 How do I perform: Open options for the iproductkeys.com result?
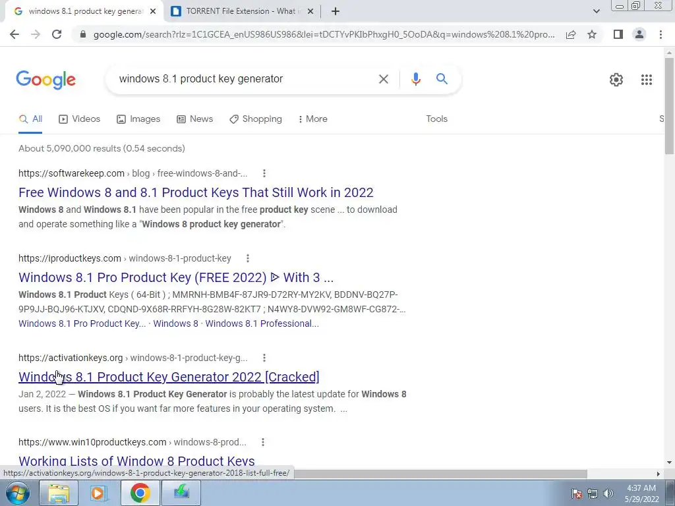point(248,258)
